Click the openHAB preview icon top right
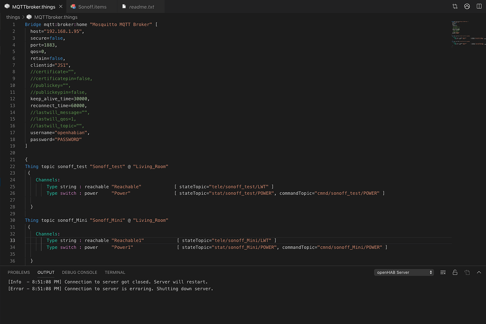 pyautogui.click(x=466, y=6)
